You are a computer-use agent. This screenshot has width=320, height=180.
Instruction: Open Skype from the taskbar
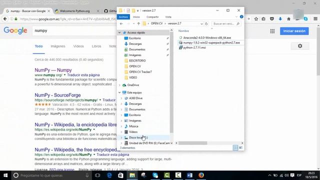(155, 175)
